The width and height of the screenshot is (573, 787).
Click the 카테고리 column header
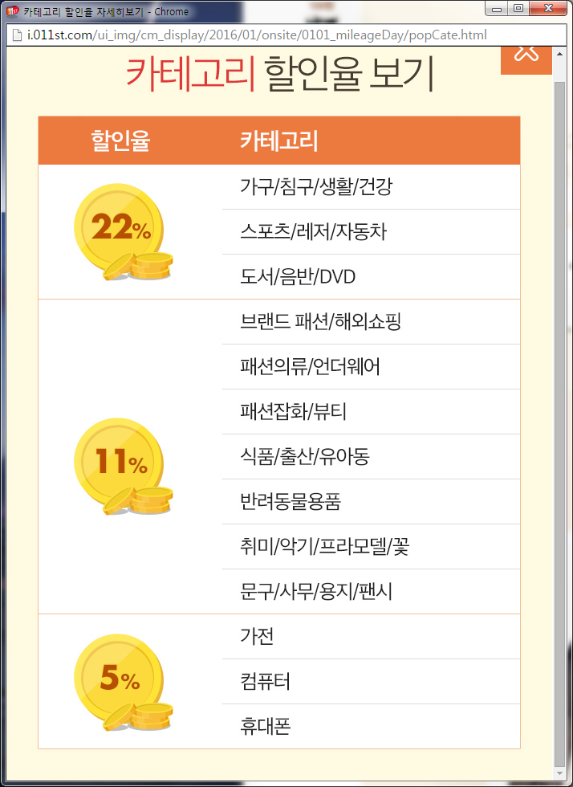[x=279, y=141]
